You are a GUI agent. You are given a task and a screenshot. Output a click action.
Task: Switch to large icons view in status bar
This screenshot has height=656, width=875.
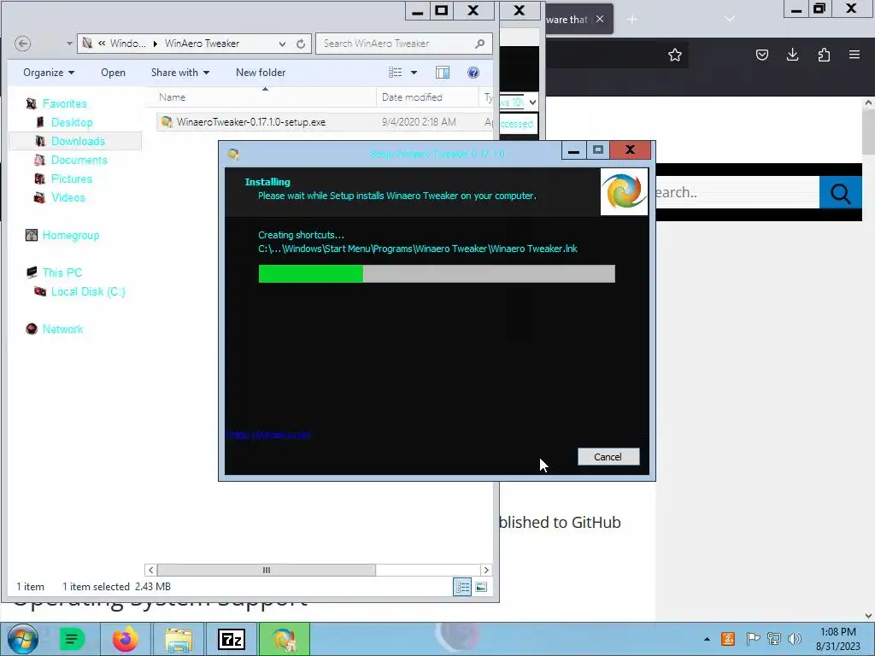pyautogui.click(x=481, y=587)
